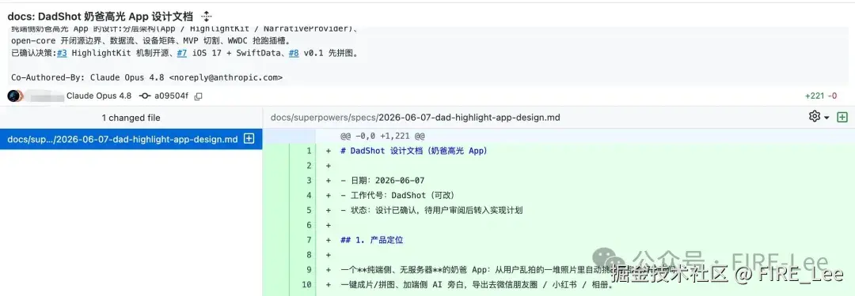Click line number 5 in diff
Image resolution: width=855 pixels, height=296 pixels.
point(309,210)
